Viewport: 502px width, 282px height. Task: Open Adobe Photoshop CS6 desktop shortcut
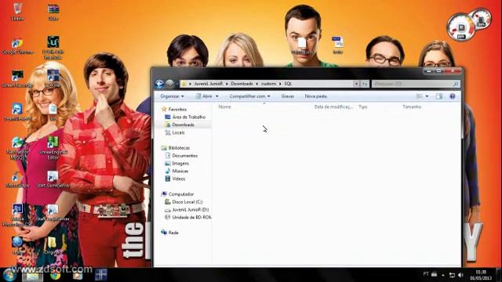point(17,215)
